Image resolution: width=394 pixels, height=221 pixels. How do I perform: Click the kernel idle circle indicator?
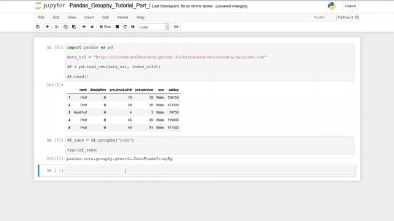point(357,17)
